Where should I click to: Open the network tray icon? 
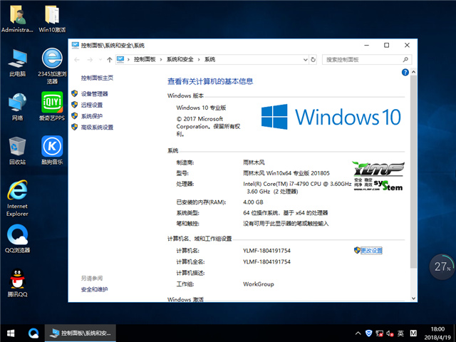tap(379, 333)
